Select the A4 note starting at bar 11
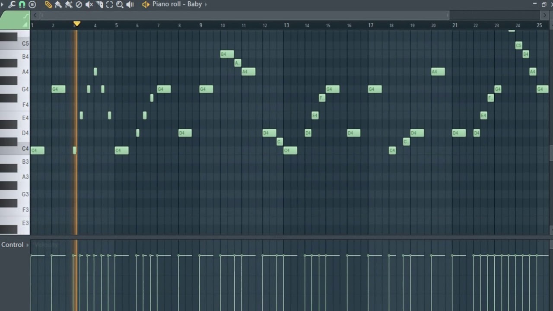553x311 pixels. (248, 72)
